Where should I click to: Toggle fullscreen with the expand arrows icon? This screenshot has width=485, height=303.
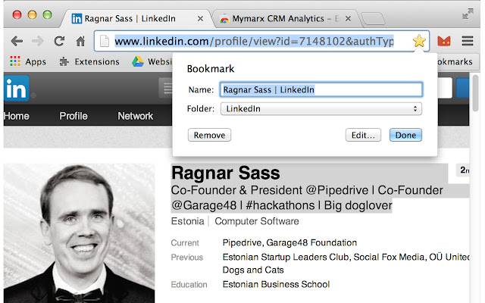pos(468,14)
